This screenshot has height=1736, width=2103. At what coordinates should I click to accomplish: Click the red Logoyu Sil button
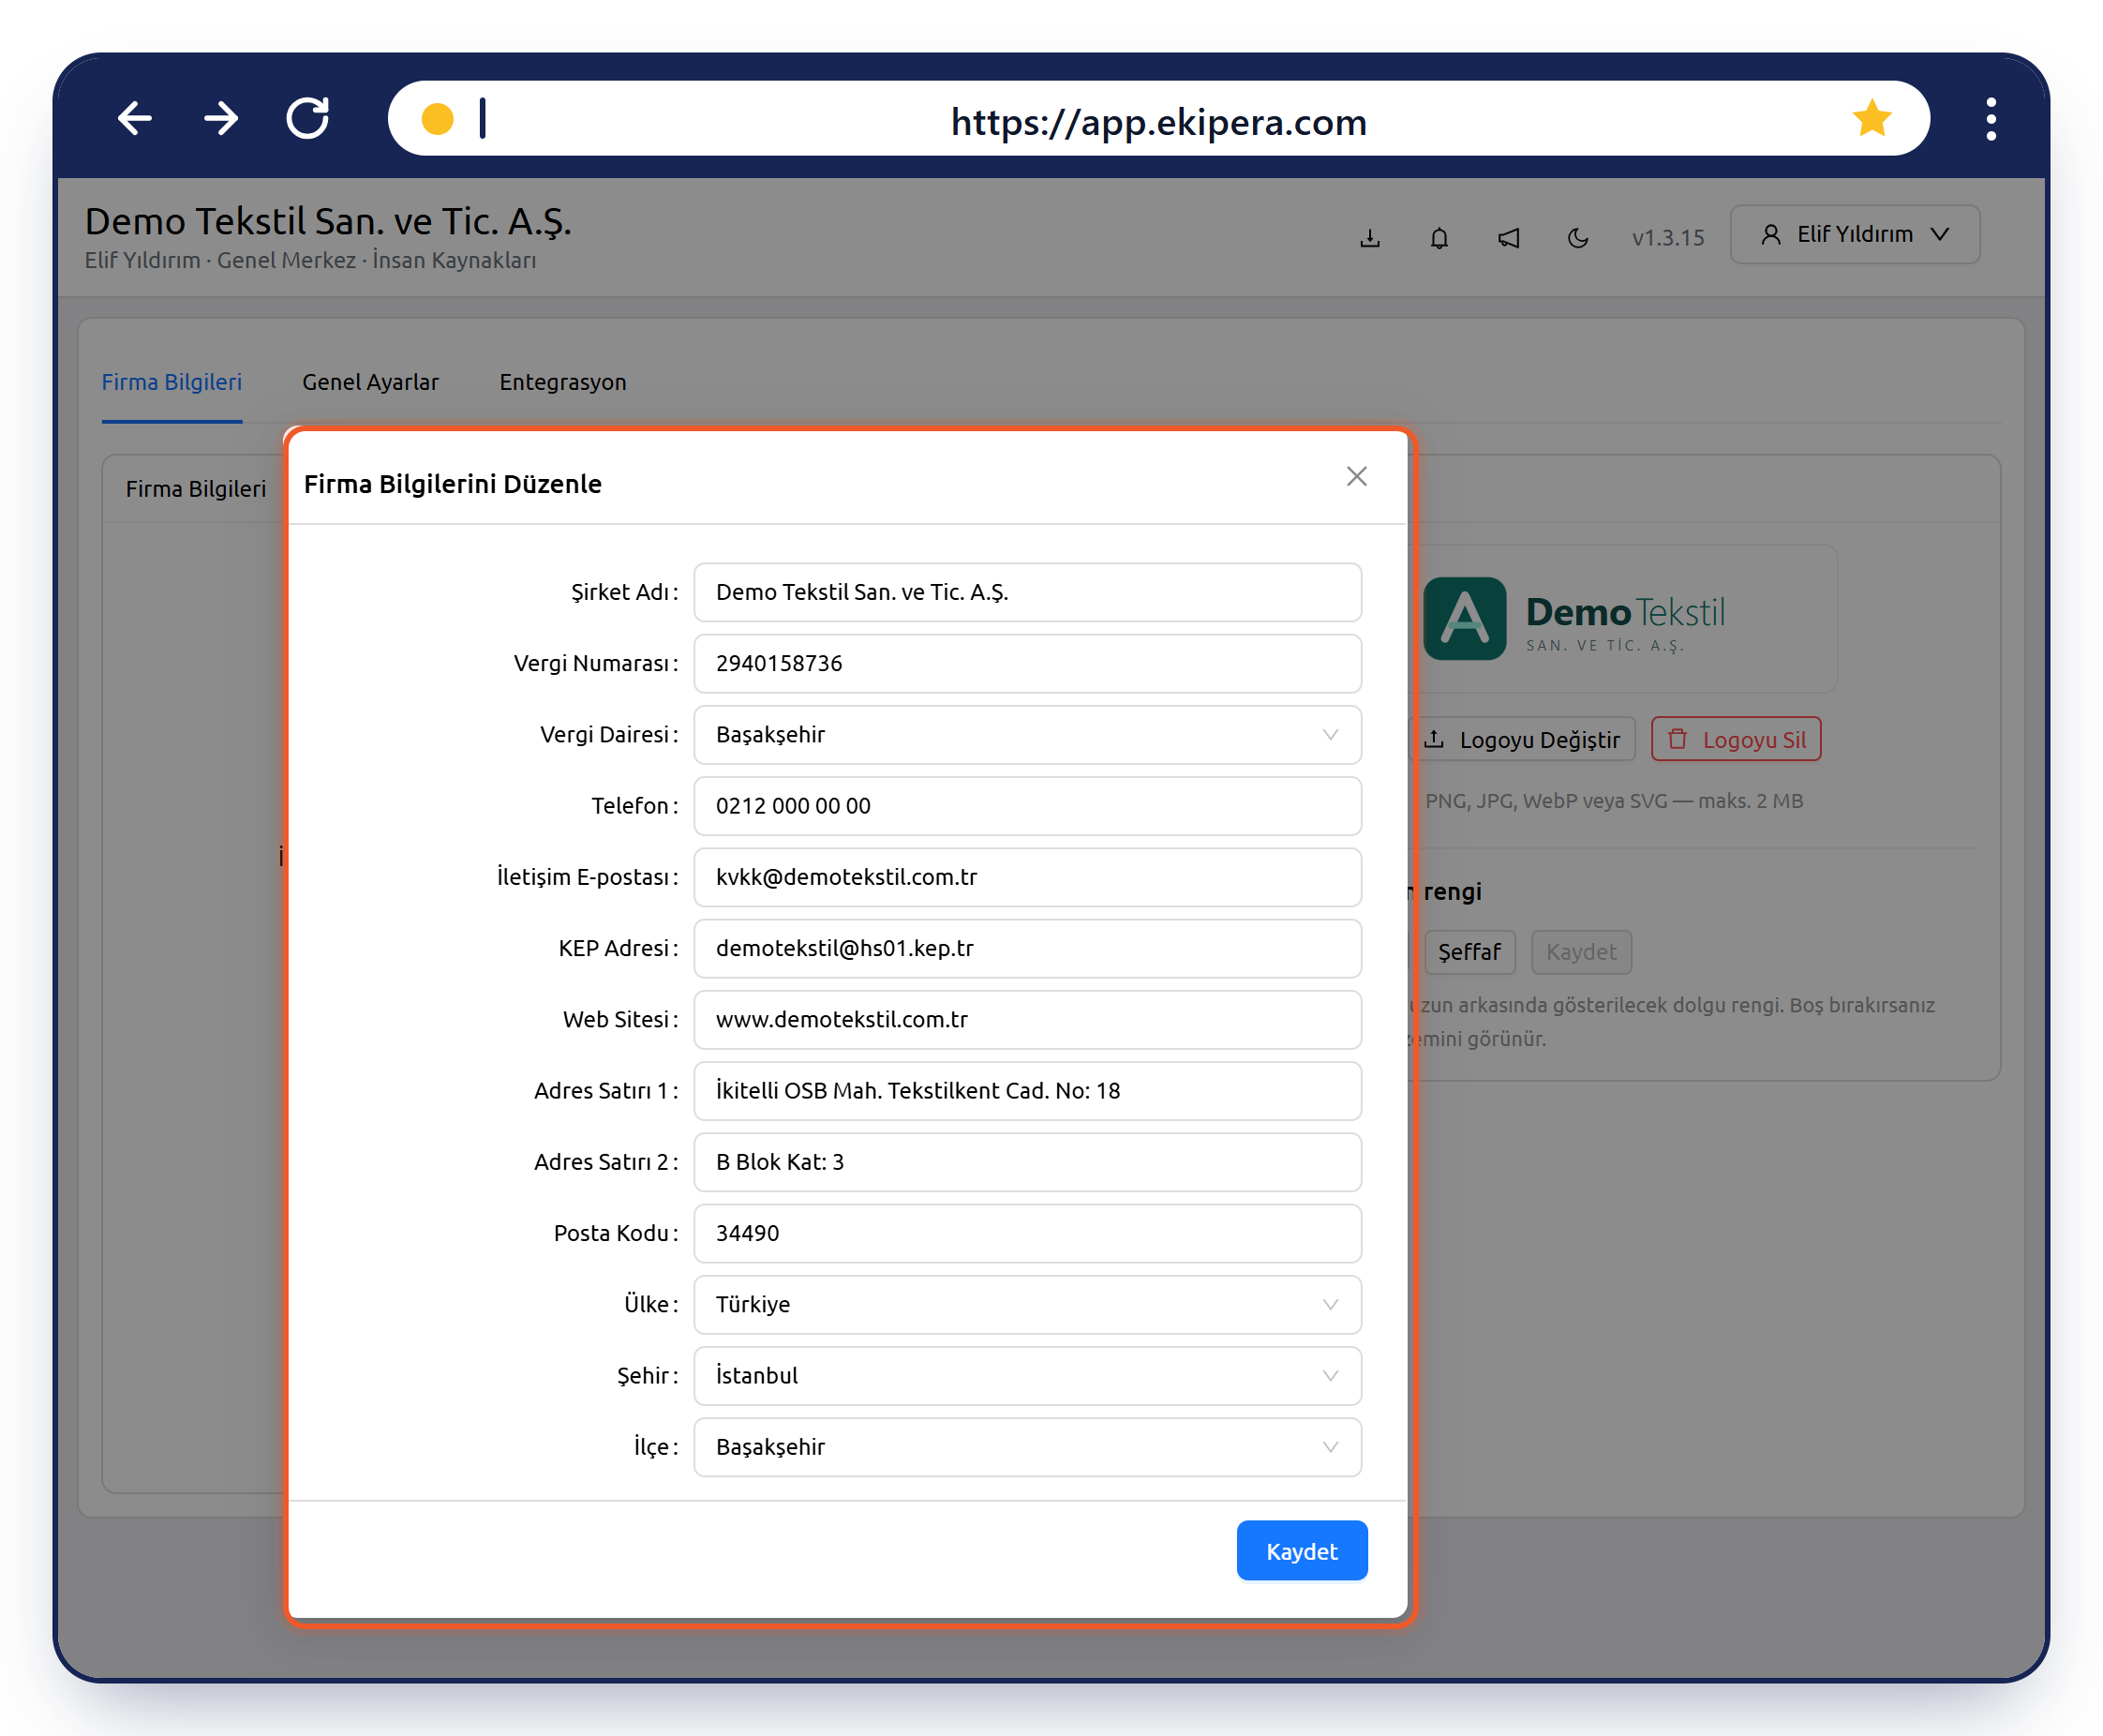pyautogui.click(x=1737, y=739)
